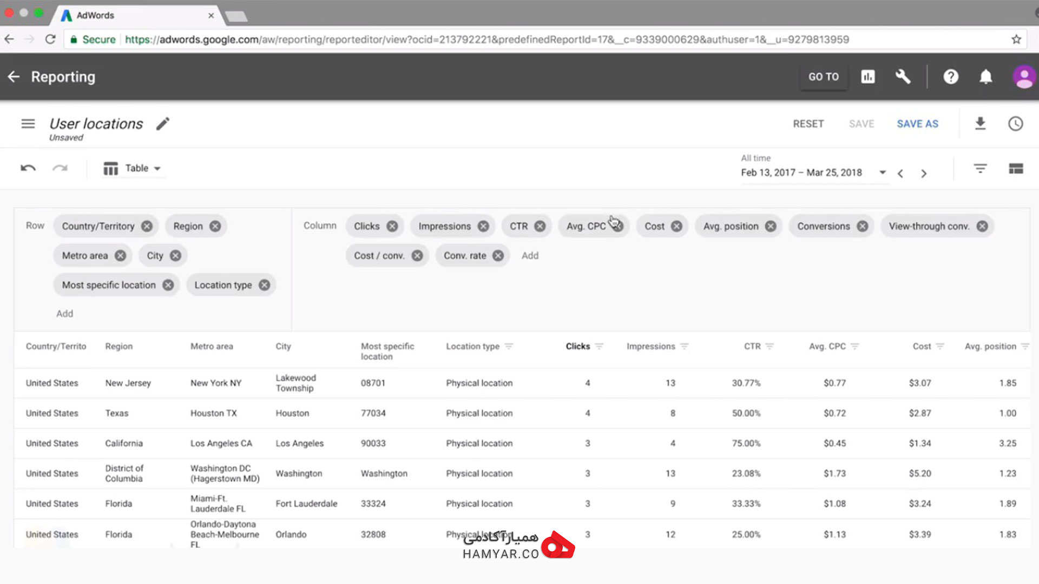This screenshot has height=584, width=1039.
Task: Bookmark this page with the star
Action: click(1016, 39)
